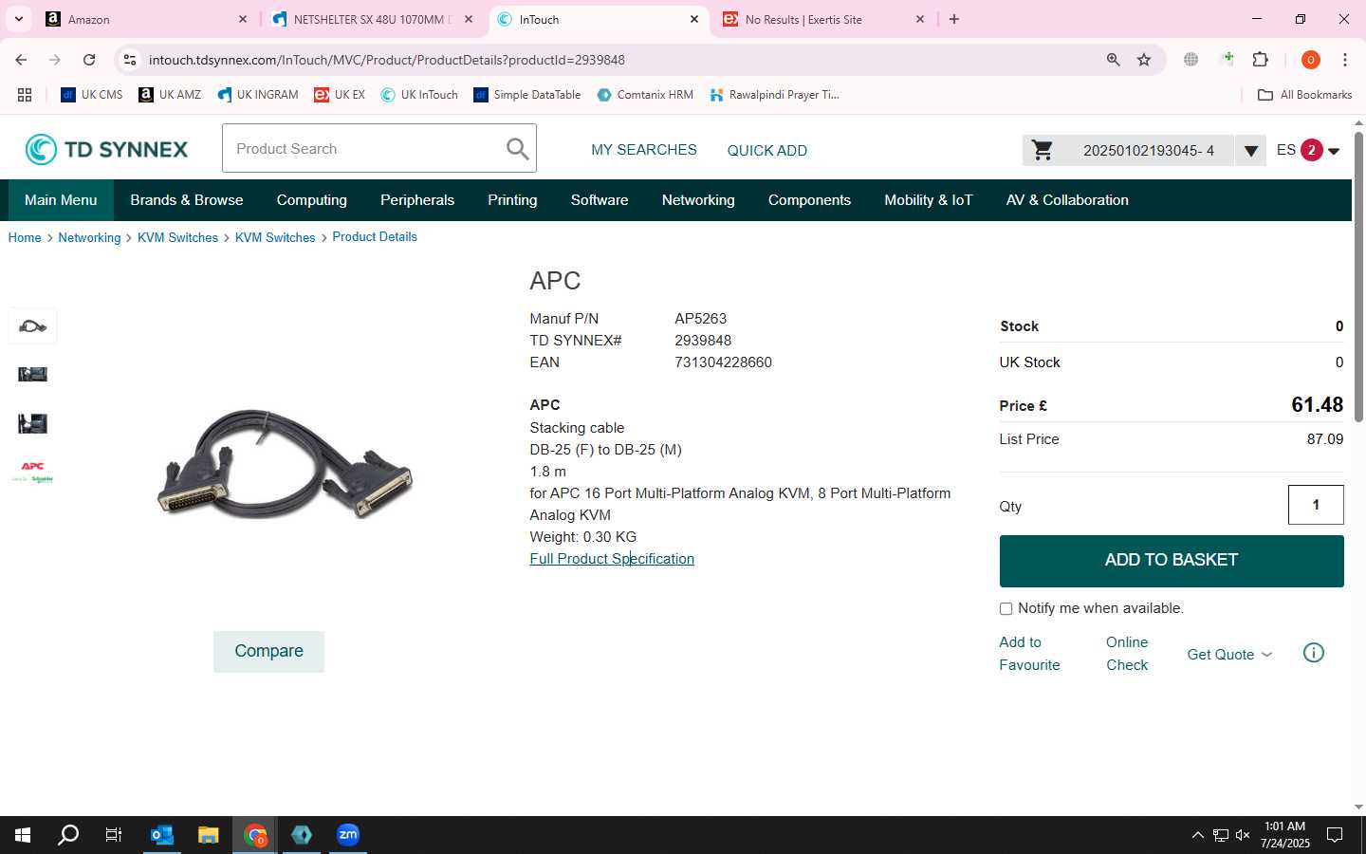Screen dimensions: 1366x854
Task: Switch to the NETSHELTER SX 48U tab
Action: (371, 19)
